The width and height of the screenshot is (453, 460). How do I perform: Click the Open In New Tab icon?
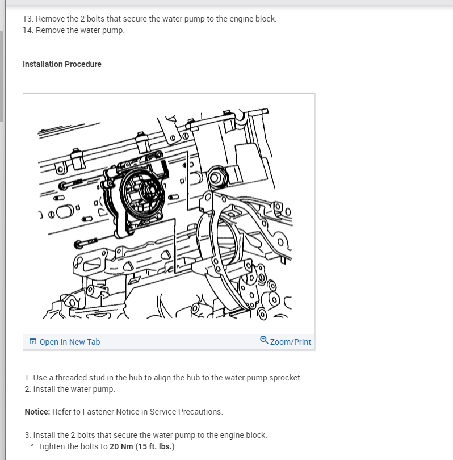tap(33, 341)
